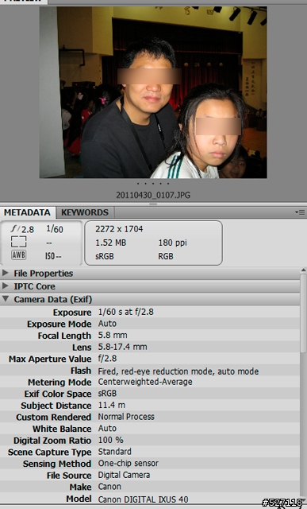Viewport: 307px width, 509px height.
Task: Select the Scene Capture Type Standard value
Action: [115, 452]
